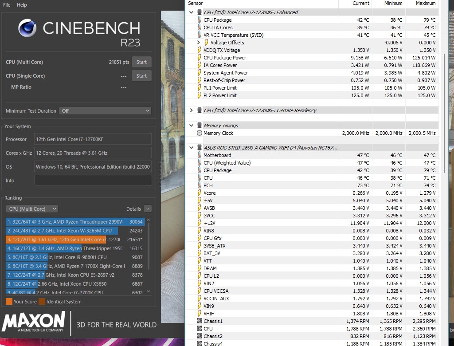Open the Help menu in Cinebench
Screen dimensions: 454x346
click(x=22, y=5)
